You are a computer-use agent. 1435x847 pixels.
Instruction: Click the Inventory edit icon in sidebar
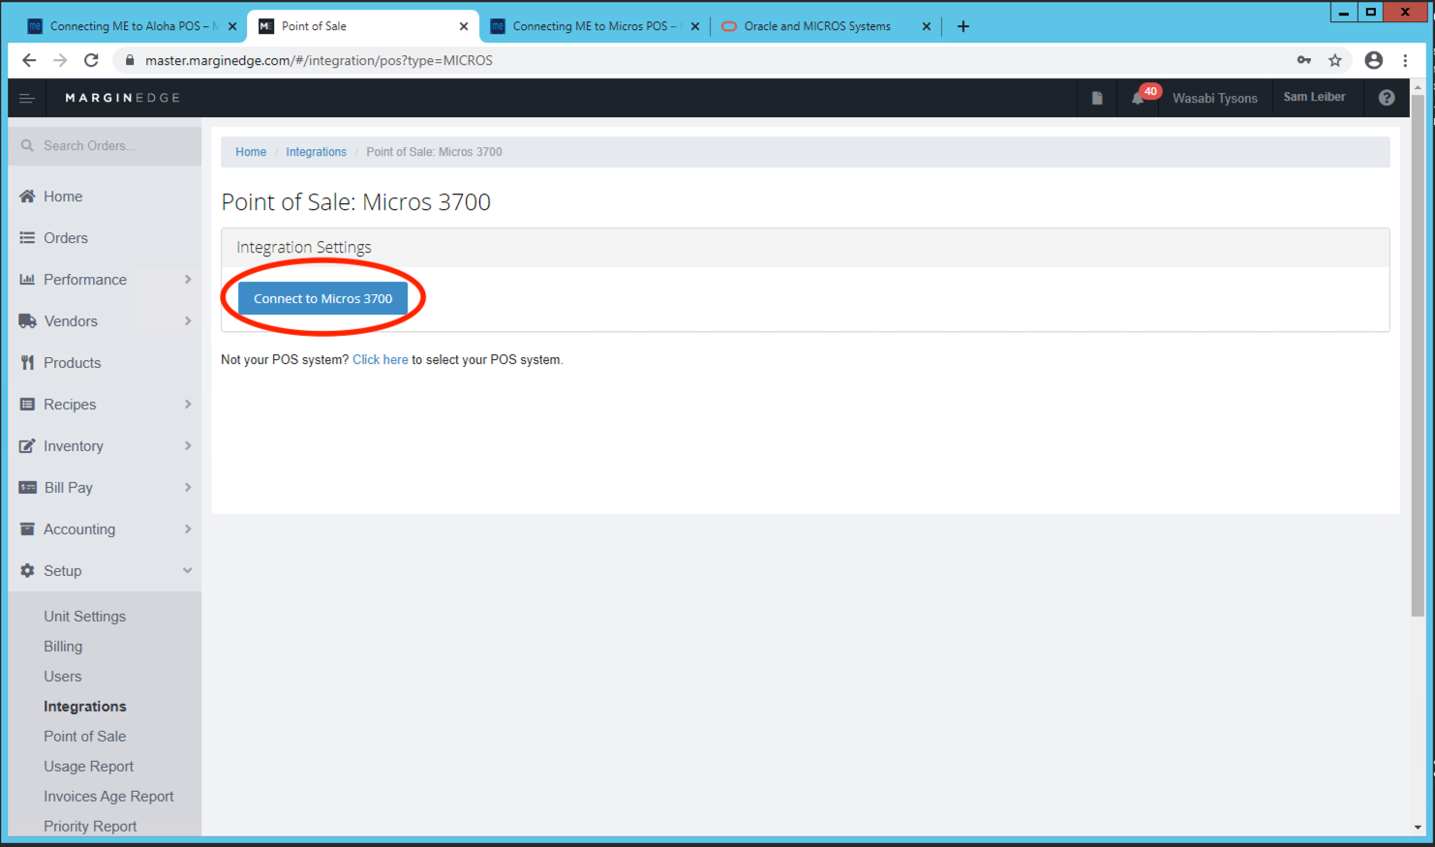point(27,446)
